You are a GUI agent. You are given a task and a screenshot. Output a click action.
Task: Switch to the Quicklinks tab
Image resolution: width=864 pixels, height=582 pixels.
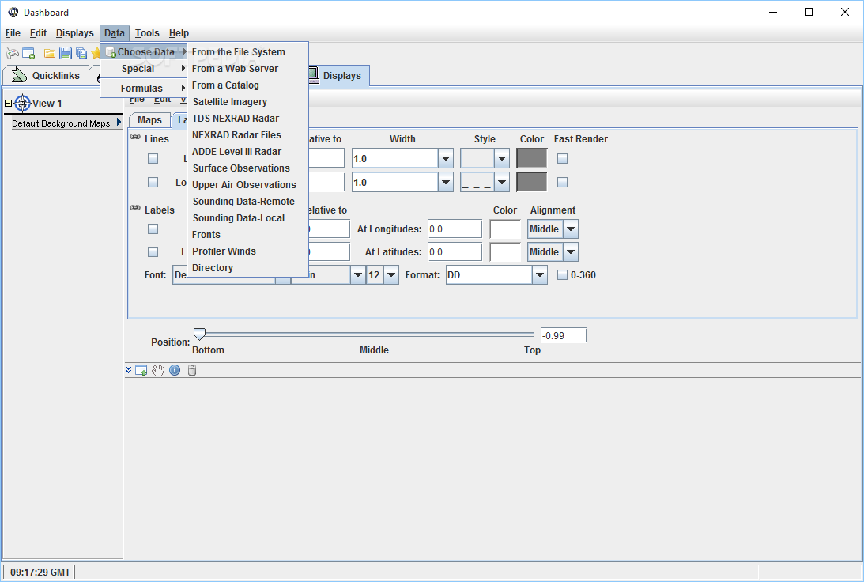tap(46, 75)
